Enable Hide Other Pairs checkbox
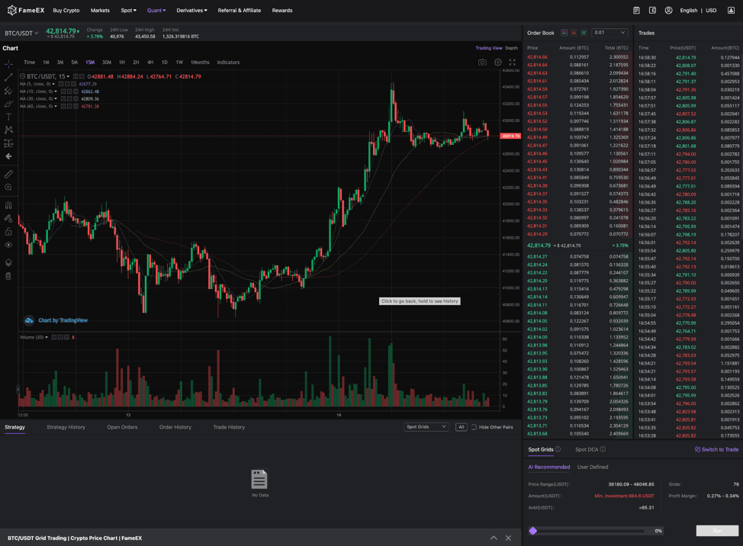 pos(474,427)
